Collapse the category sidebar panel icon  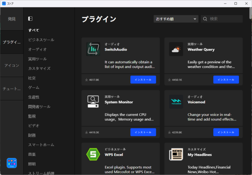[30, 19]
